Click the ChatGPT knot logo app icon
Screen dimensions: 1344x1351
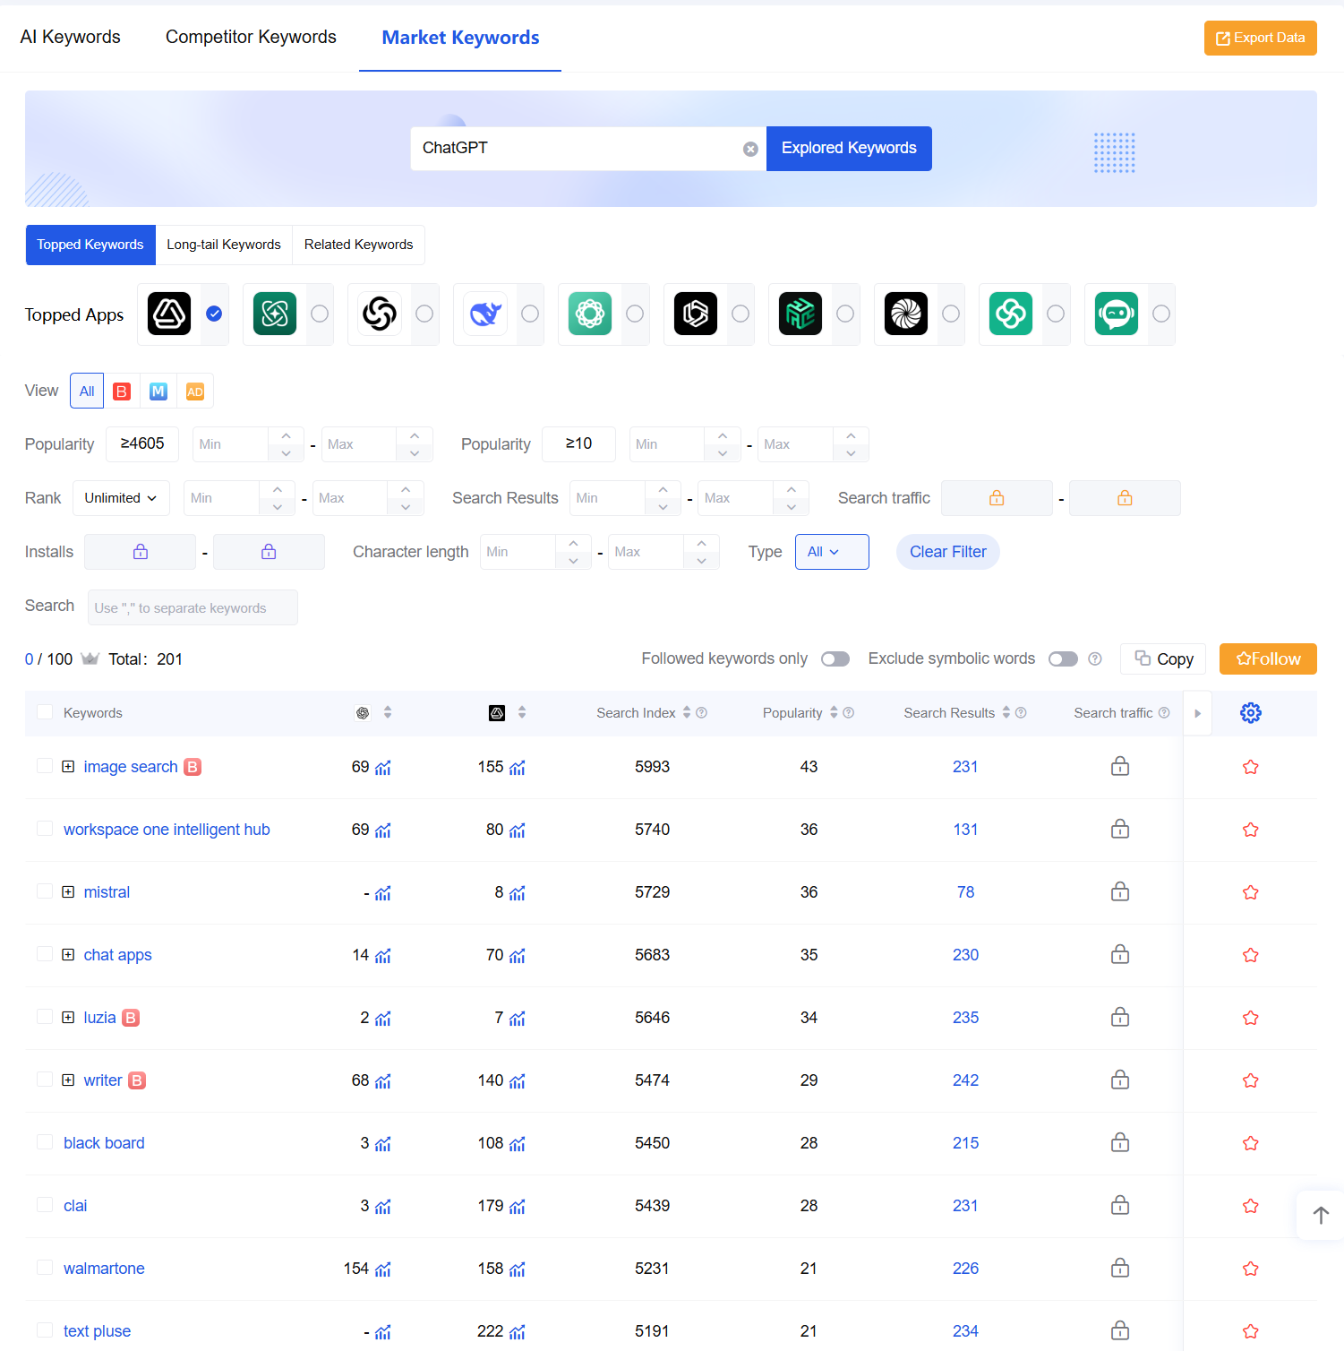[x=380, y=314]
